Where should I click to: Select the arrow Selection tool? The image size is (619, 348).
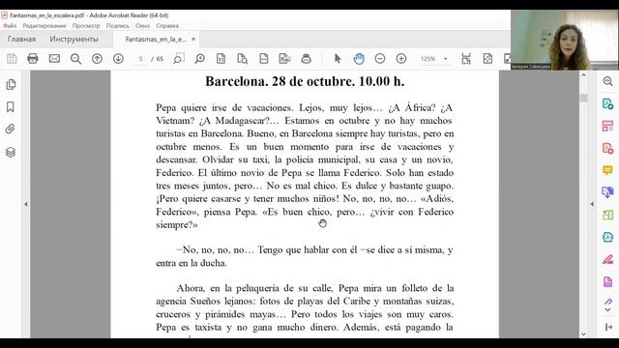click(338, 59)
